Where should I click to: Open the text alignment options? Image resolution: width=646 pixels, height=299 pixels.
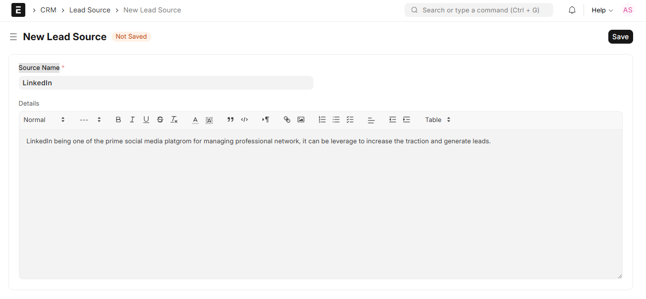tap(371, 120)
